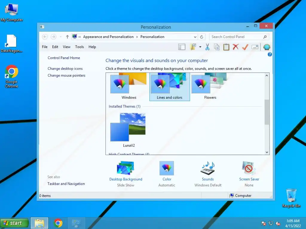The width and height of the screenshot is (306, 229).
Task: Go back with the Back arrow
Action: (x=45, y=37)
